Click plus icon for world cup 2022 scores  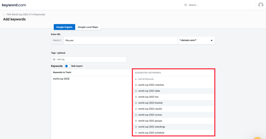pos(136,115)
